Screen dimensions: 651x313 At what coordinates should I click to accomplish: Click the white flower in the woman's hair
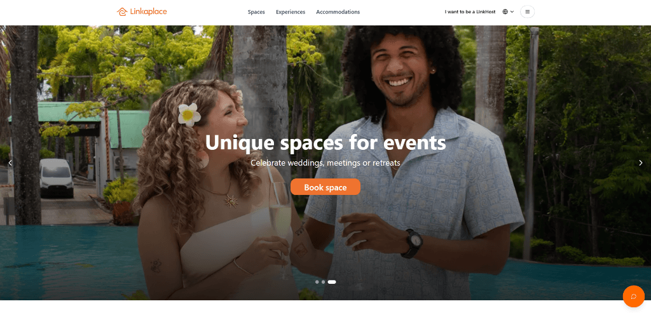[x=189, y=114]
